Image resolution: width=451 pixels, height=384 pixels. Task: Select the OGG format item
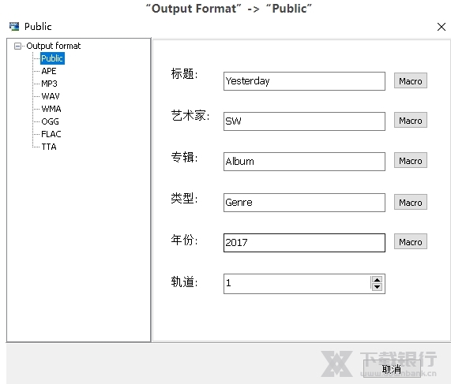[50, 121]
